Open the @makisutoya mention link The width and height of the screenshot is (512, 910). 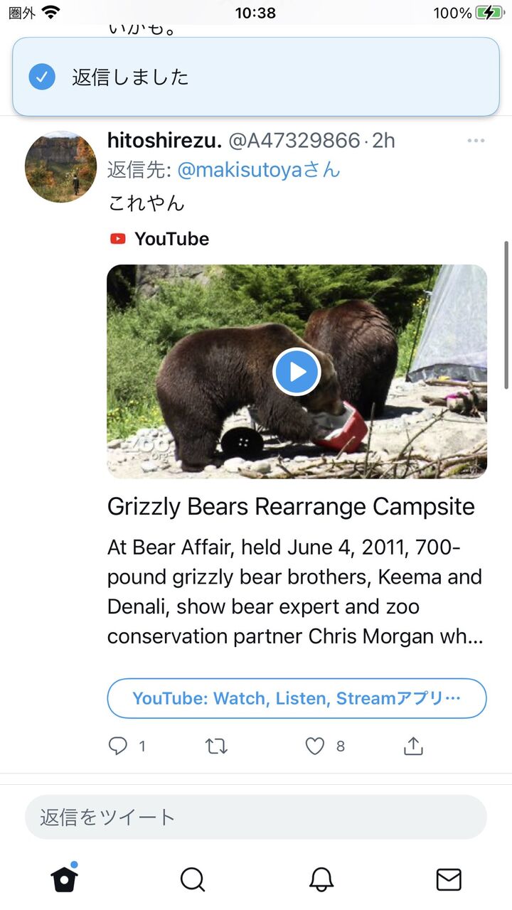point(258,171)
